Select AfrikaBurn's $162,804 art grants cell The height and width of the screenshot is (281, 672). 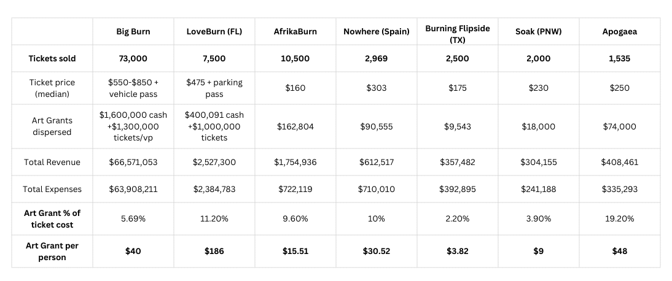pos(295,126)
